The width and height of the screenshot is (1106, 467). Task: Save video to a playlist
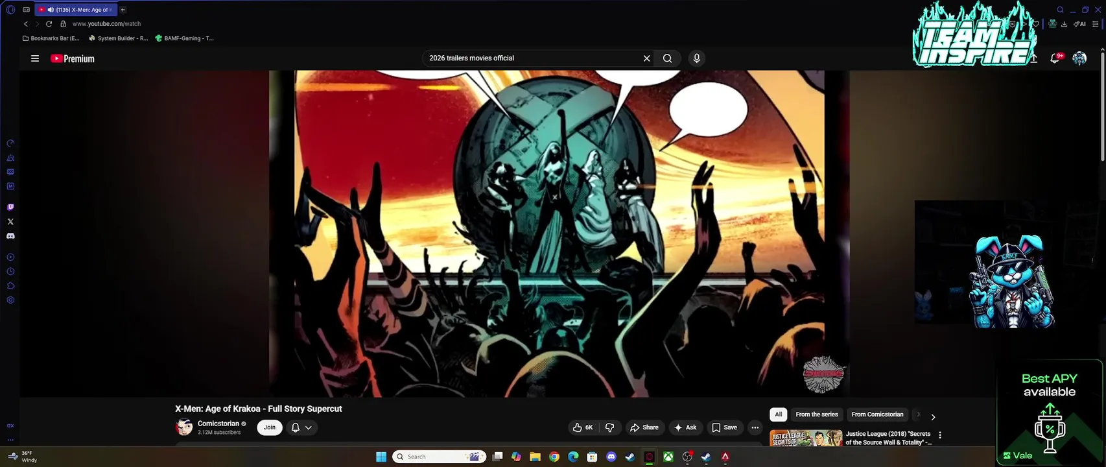tap(725, 427)
